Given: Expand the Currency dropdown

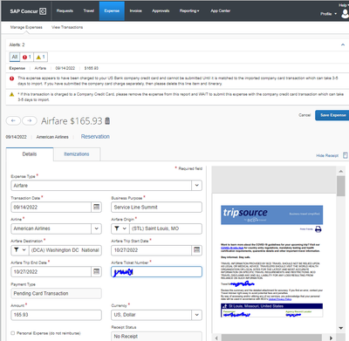Looking at the screenshot, I should click(x=196, y=315).
